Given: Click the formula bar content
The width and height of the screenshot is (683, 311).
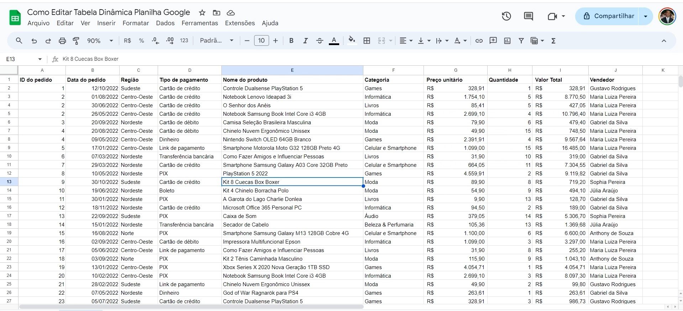Looking at the screenshot, I should point(90,59).
